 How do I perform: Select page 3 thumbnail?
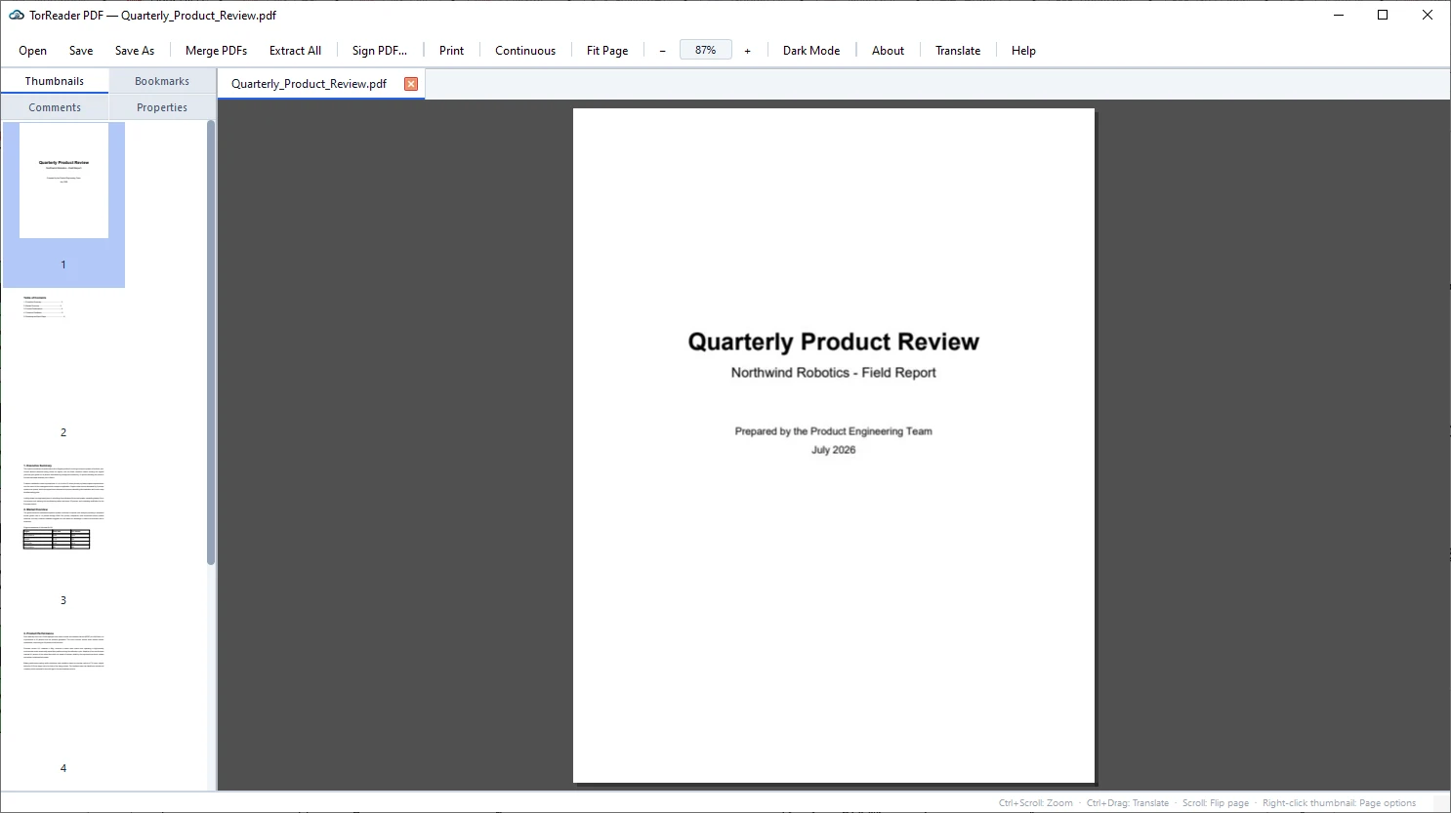tap(63, 534)
